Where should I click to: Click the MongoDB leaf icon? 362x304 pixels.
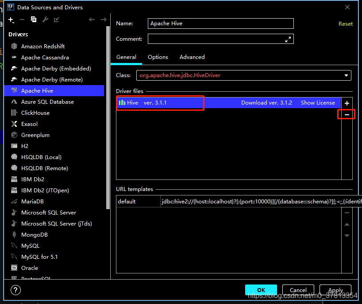point(14,234)
